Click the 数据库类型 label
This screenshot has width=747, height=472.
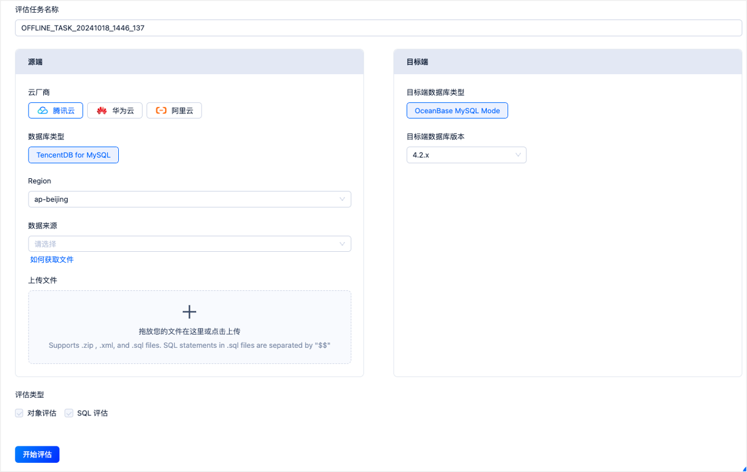coord(46,137)
